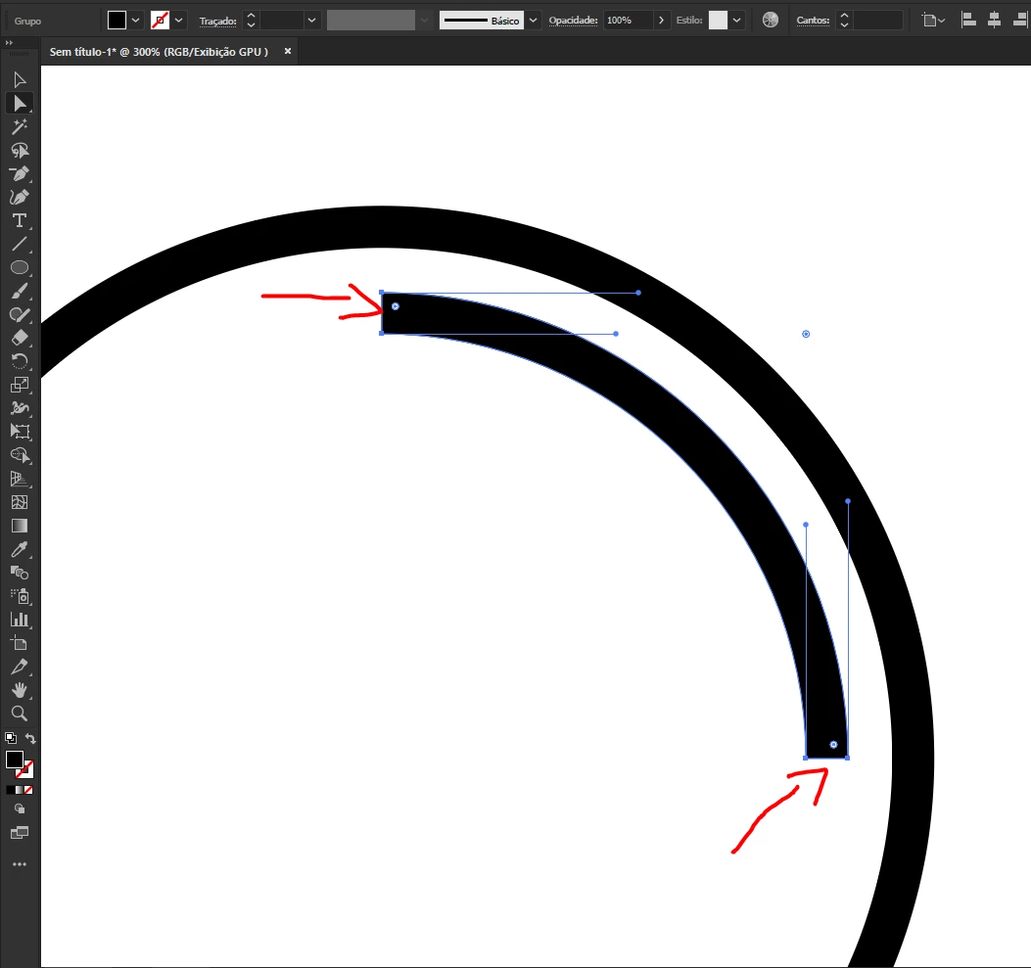
Task: Select the Free Transform tool
Action: pos(20,432)
